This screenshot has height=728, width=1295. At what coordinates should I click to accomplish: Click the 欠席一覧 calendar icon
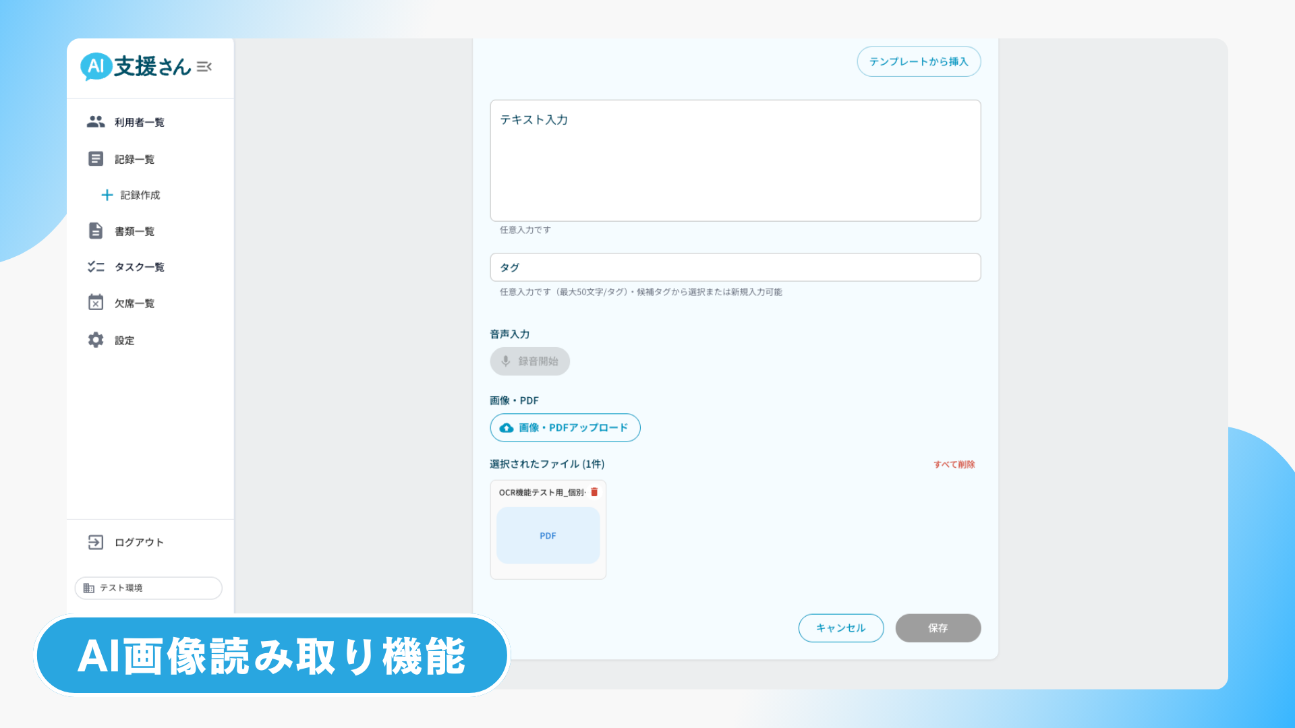click(96, 303)
